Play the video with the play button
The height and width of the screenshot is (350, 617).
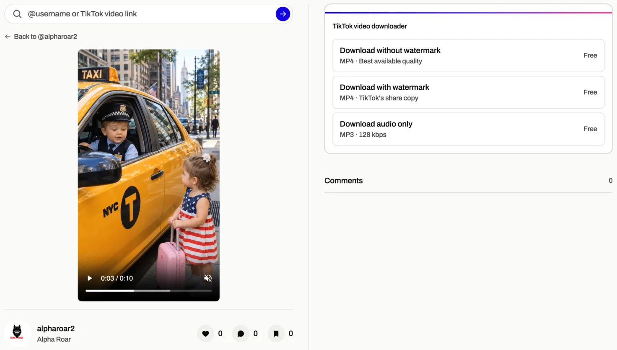click(x=89, y=278)
